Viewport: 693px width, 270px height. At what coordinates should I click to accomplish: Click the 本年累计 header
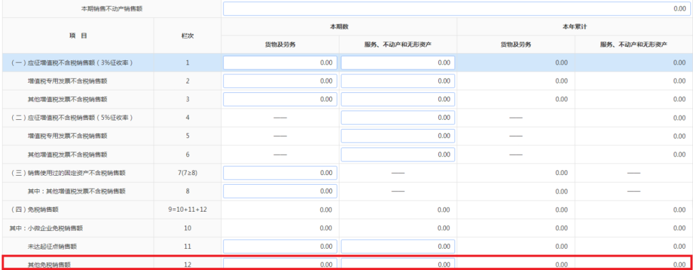coord(574,26)
